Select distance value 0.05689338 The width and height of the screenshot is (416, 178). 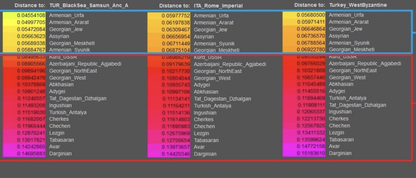[x=31, y=43]
